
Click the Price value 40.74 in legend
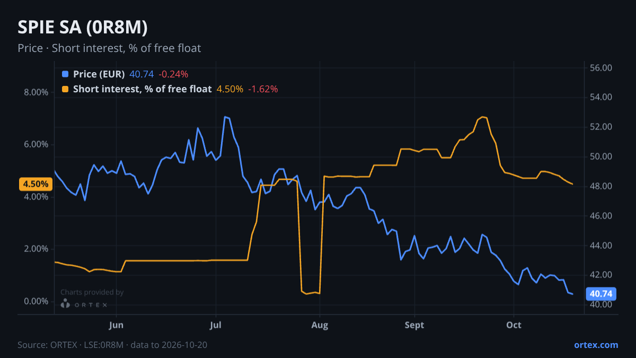pyautogui.click(x=142, y=74)
